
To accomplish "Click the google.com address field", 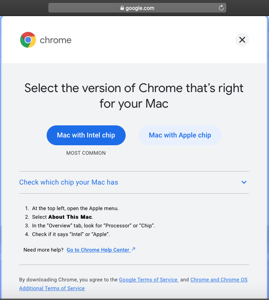I will pos(137,8).
